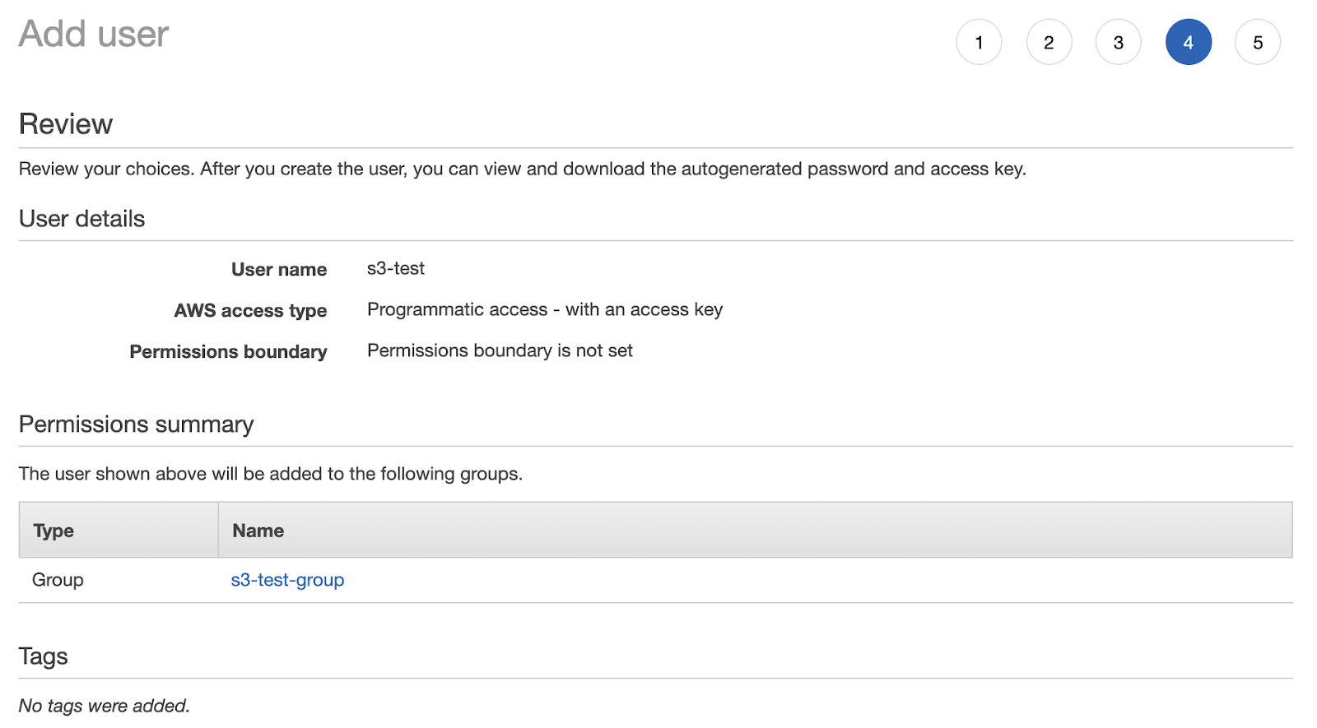The image size is (1317, 728).
Task: Select the user name value s3-test
Action: coord(396,268)
